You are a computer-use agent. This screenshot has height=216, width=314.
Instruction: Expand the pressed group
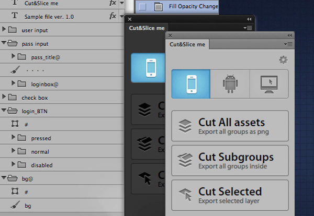(13, 137)
